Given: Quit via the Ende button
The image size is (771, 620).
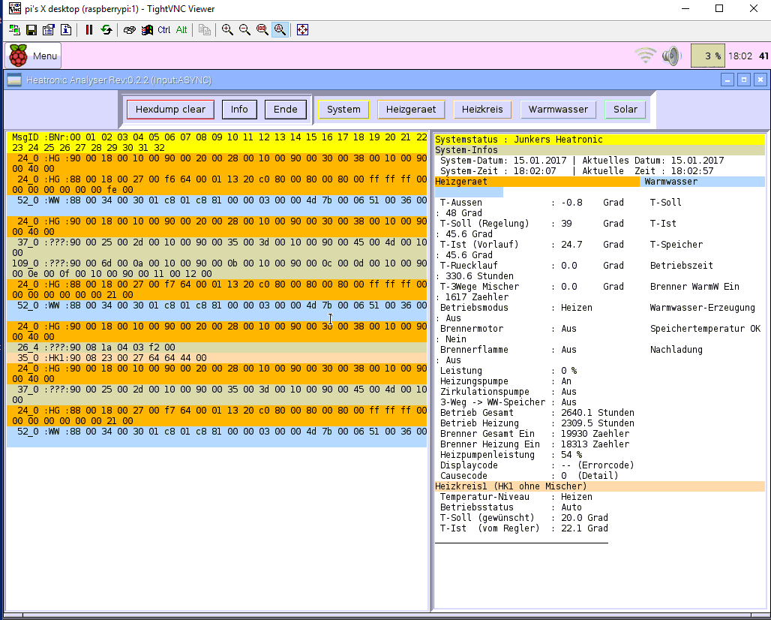Looking at the screenshot, I should coord(286,110).
